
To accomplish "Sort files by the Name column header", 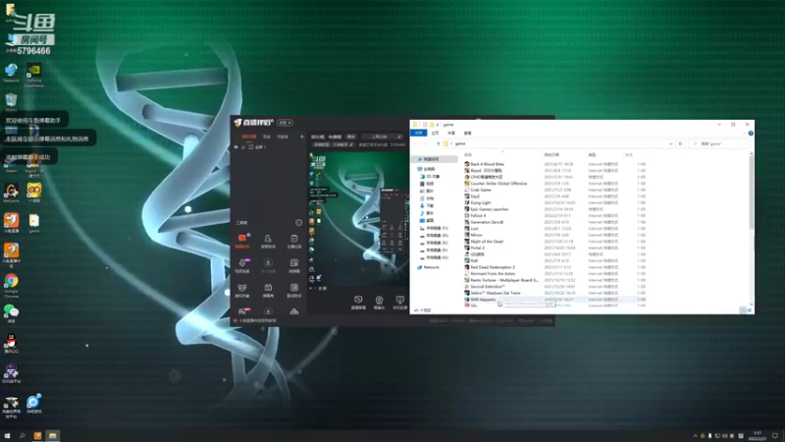I will click(x=502, y=155).
